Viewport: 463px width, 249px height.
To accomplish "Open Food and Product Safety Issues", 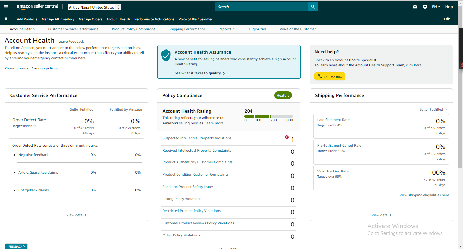I will click(188, 187).
